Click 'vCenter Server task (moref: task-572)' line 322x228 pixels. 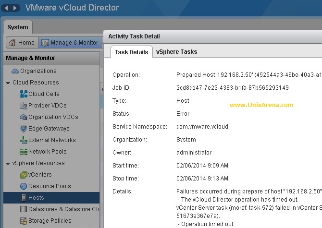[249, 208]
